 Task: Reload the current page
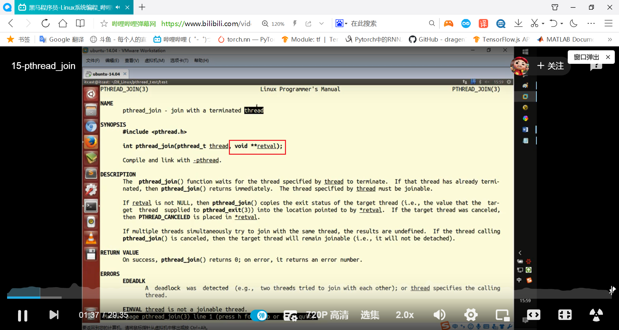[x=45, y=23]
